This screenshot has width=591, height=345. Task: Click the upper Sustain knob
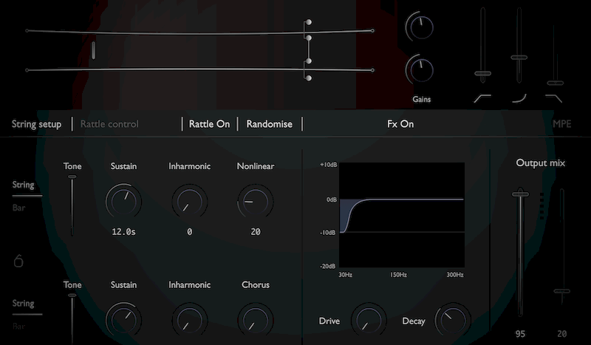(x=123, y=202)
